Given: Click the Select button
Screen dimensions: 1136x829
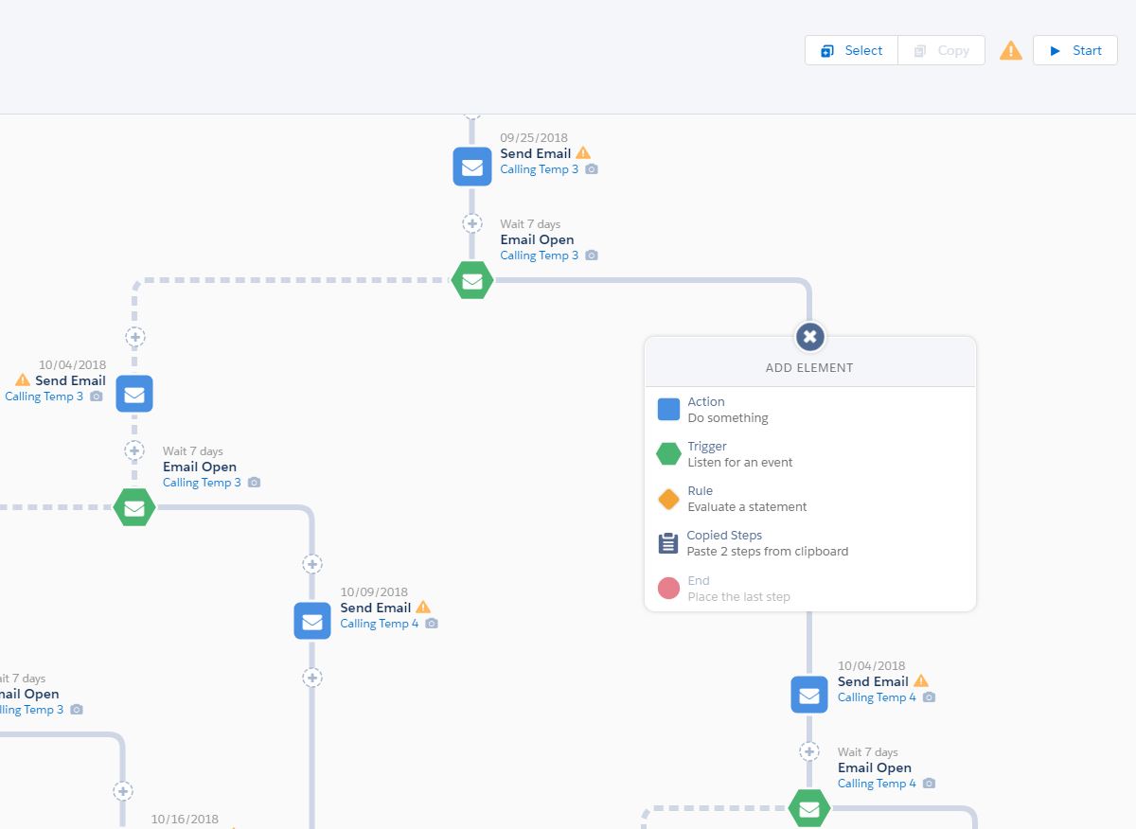Looking at the screenshot, I should [850, 50].
